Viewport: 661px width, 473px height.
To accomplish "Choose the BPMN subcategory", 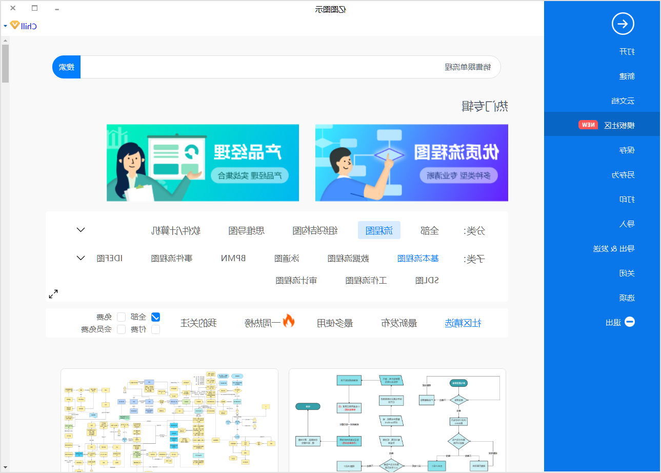I will pos(233,258).
